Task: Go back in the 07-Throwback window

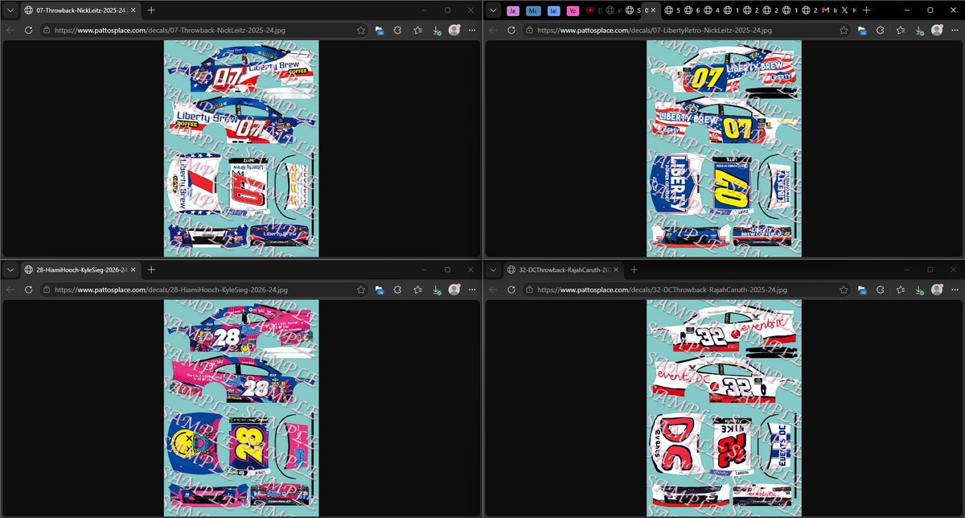Action: tap(10, 30)
